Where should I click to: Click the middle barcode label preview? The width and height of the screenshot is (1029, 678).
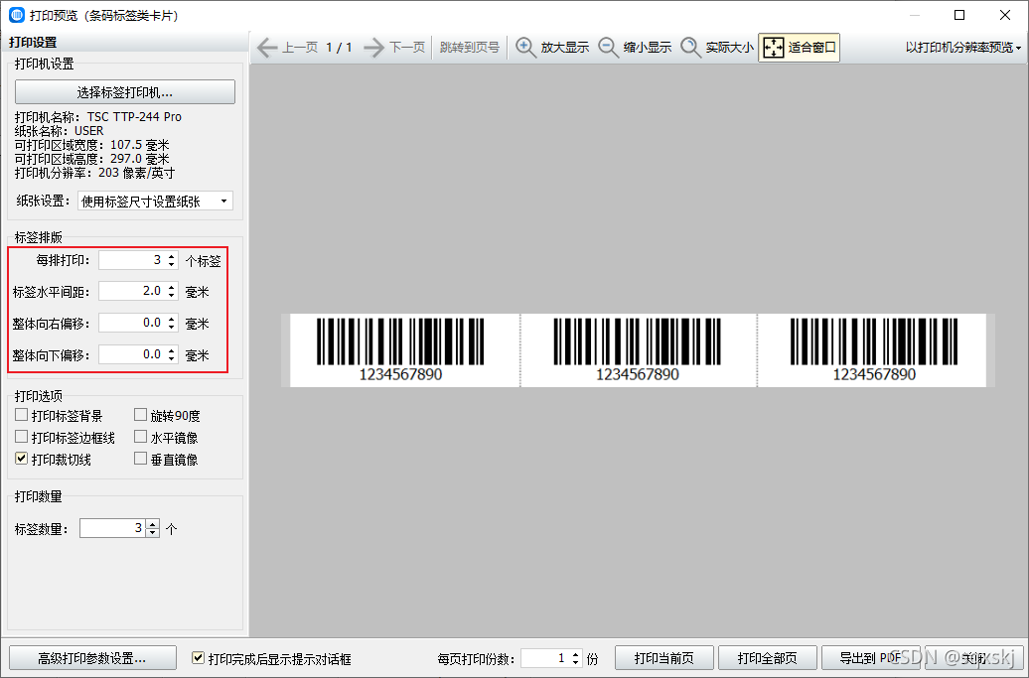[x=639, y=350]
